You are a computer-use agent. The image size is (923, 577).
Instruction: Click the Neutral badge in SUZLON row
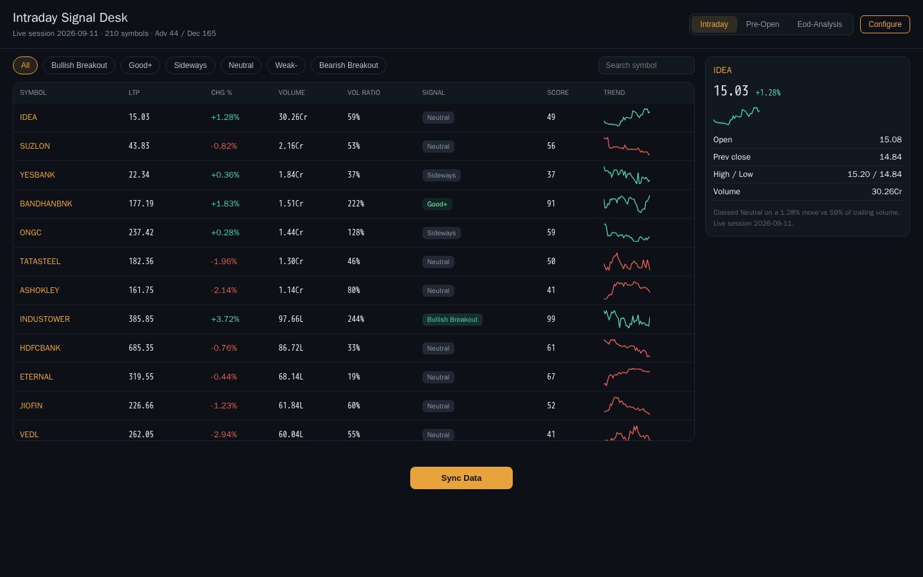[438, 146]
